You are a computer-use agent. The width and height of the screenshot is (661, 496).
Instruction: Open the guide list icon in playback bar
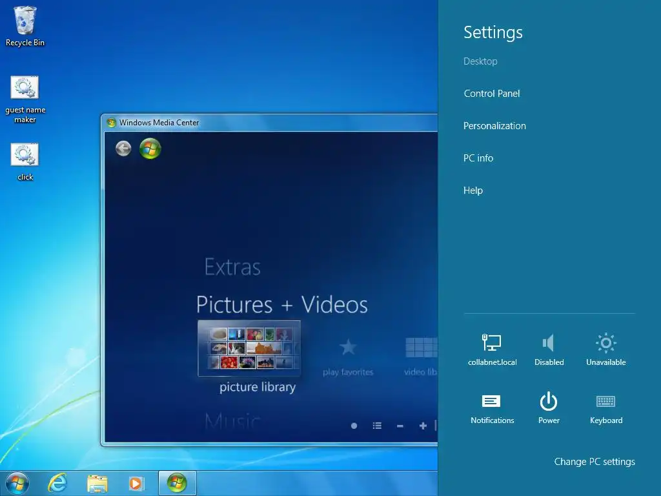tap(377, 426)
